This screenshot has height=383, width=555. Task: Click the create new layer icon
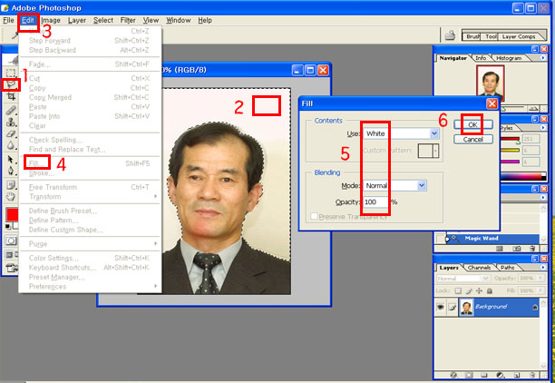point(516,375)
